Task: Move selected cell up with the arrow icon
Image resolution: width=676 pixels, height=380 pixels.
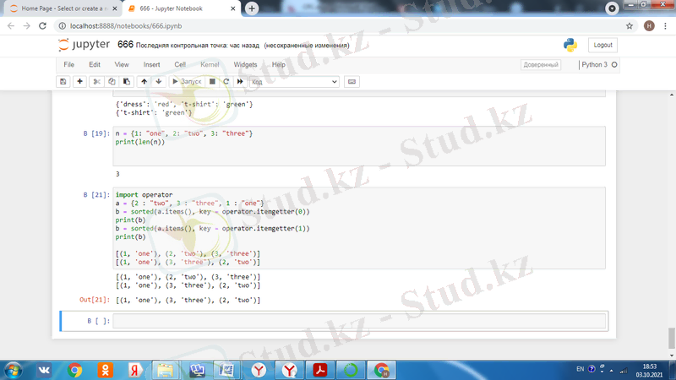Action: 144,81
